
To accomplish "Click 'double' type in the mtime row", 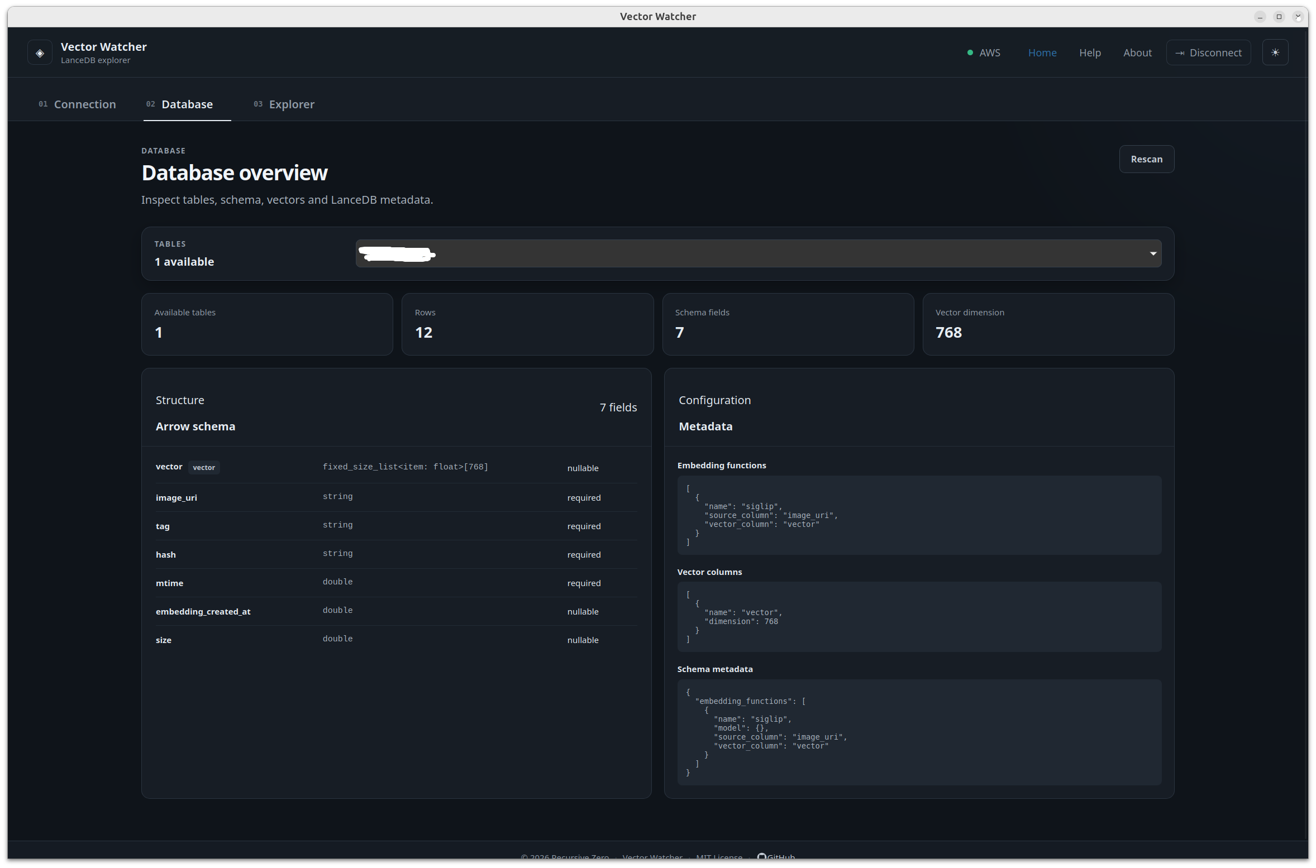I will 337,582.
